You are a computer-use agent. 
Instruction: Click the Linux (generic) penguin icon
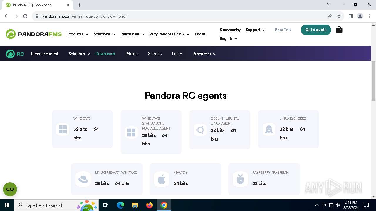pyautogui.click(x=269, y=129)
